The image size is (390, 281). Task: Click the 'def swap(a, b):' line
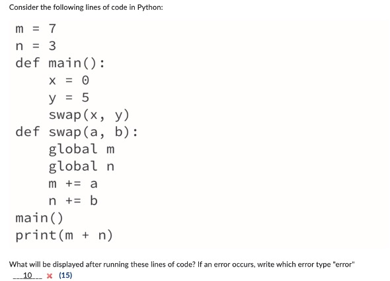pos(77,132)
